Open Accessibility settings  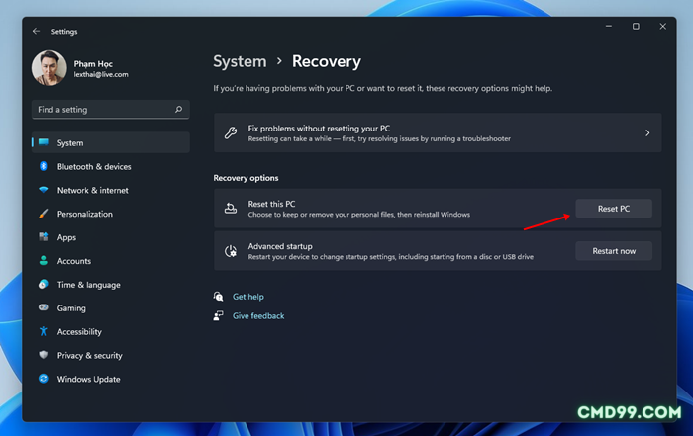(x=111, y=332)
